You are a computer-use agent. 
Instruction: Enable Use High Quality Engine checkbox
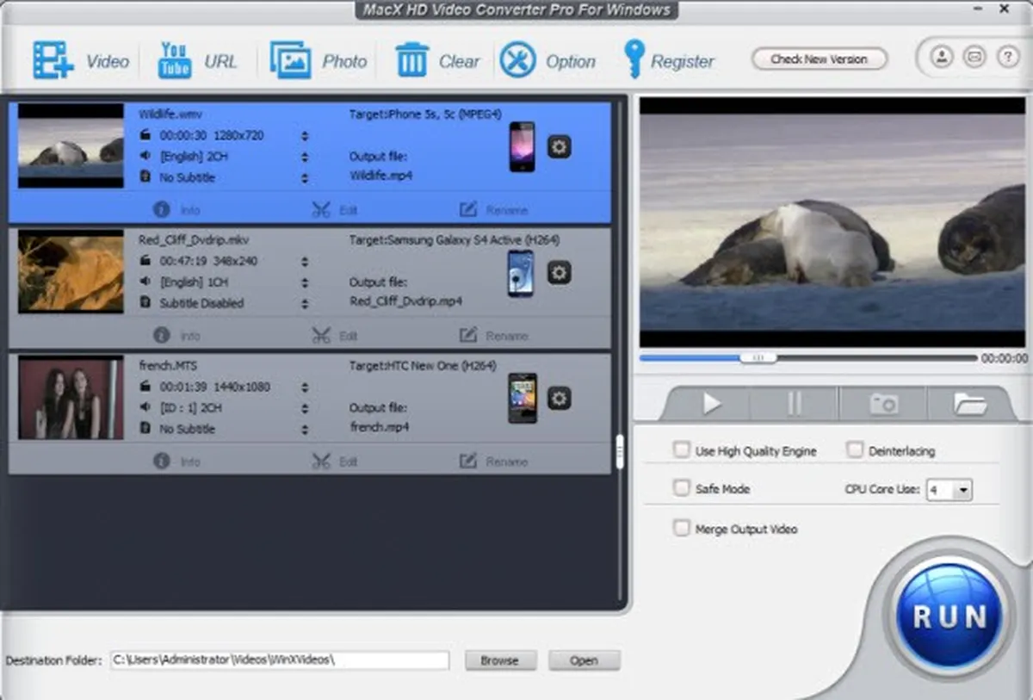[x=682, y=450]
